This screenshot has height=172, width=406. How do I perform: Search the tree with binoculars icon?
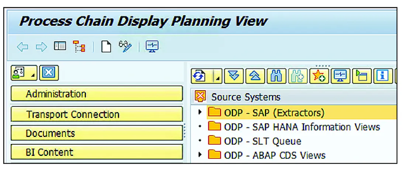pyautogui.click(x=276, y=76)
